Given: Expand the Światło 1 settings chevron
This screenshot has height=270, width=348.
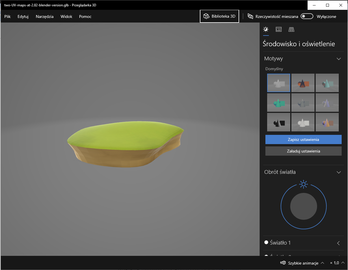Looking at the screenshot, I should pyautogui.click(x=338, y=243).
